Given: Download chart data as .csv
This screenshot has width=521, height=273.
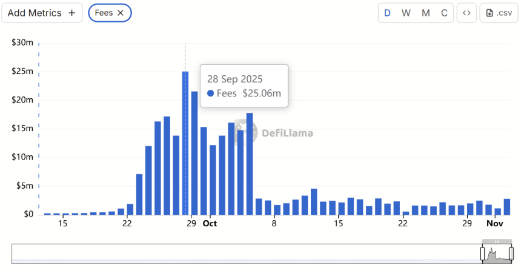Looking at the screenshot, I should pos(499,13).
